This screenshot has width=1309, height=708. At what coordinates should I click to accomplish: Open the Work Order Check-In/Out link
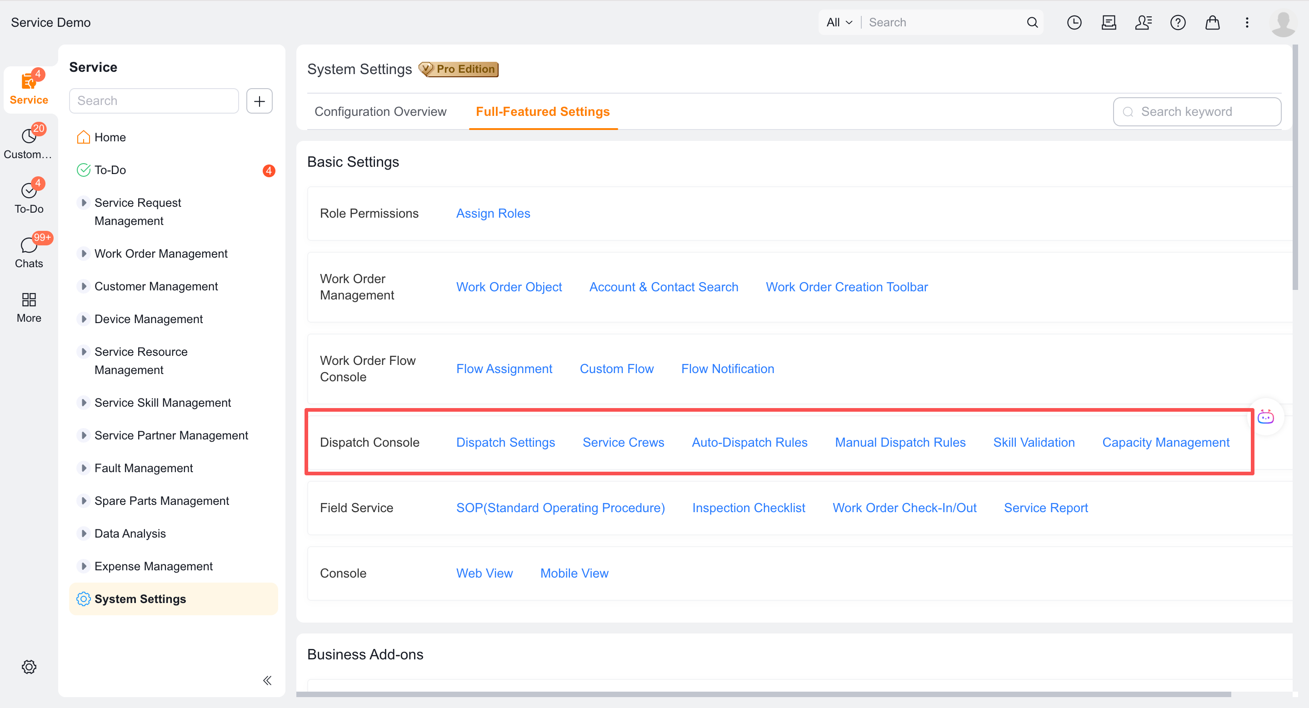[904, 508]
